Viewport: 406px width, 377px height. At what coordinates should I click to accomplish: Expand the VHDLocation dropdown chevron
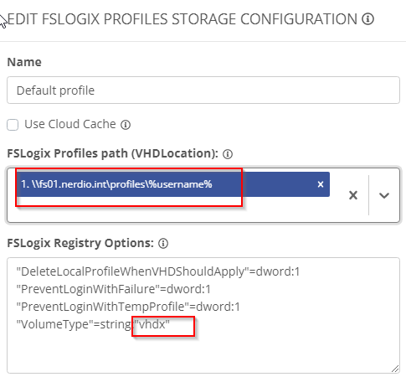click(384, 195)
